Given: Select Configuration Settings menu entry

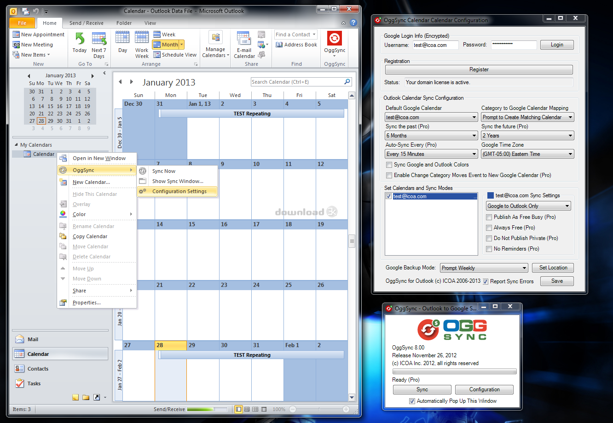Looking at the screenshot, I should pyautogui.click(x=177, y=191).
